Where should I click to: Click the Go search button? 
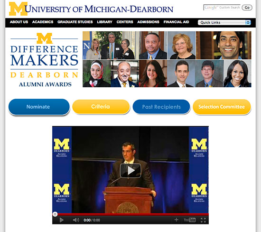pos(247,8)
